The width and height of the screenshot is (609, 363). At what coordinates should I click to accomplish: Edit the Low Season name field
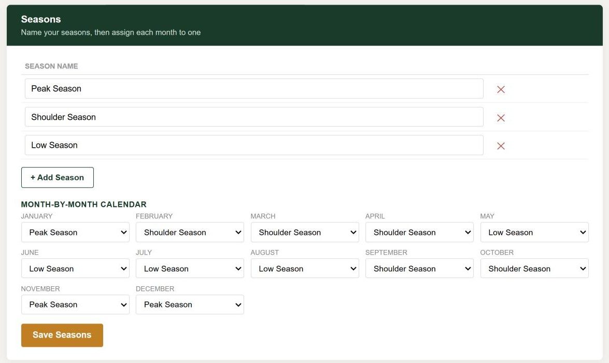coord(254,145)
